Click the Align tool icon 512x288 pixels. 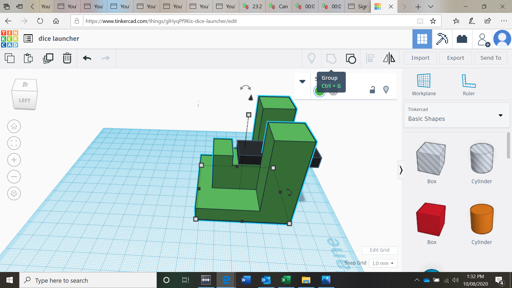(x=370, y=58)
